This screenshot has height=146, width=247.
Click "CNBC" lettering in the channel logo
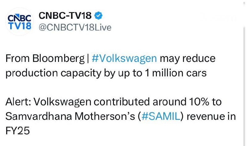tap(19, 18)
